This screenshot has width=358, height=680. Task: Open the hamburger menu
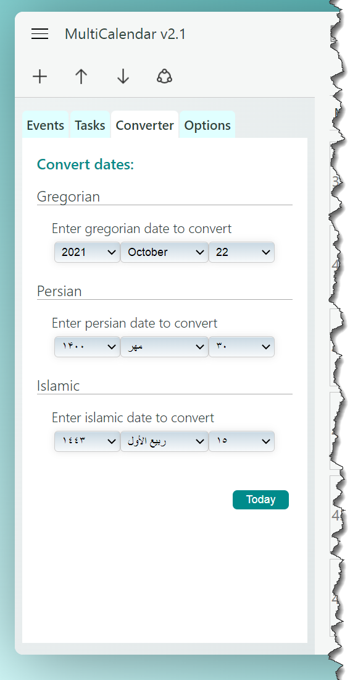pyautogui.click(x=40, y=34)
